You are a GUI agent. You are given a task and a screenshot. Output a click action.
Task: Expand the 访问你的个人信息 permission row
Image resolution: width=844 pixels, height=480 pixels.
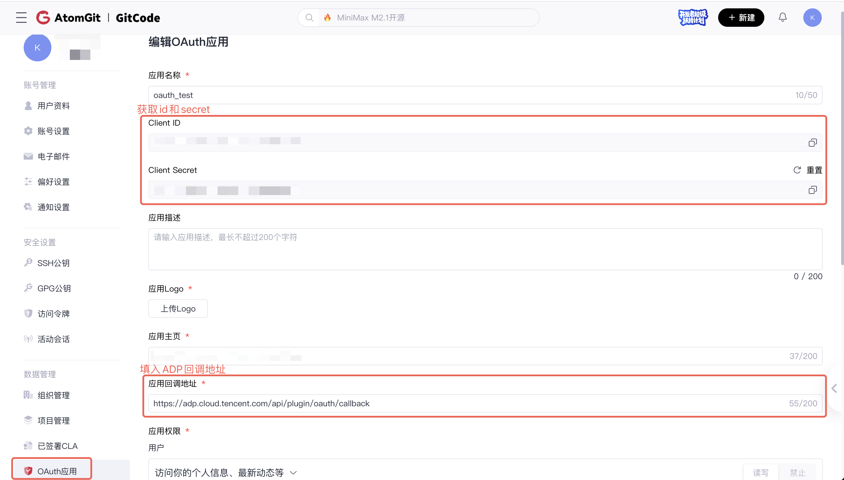pyautogui.click(x=293, y=473)
